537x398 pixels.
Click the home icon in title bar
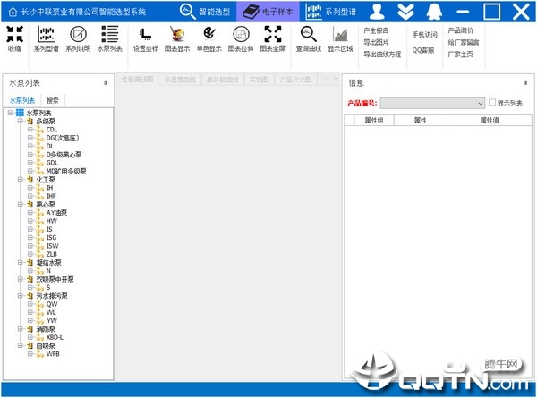(x=13, y=12)
